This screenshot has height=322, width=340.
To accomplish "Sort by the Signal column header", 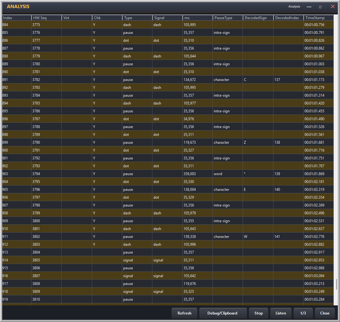I will pyautogui.click(x=167, y=18).
